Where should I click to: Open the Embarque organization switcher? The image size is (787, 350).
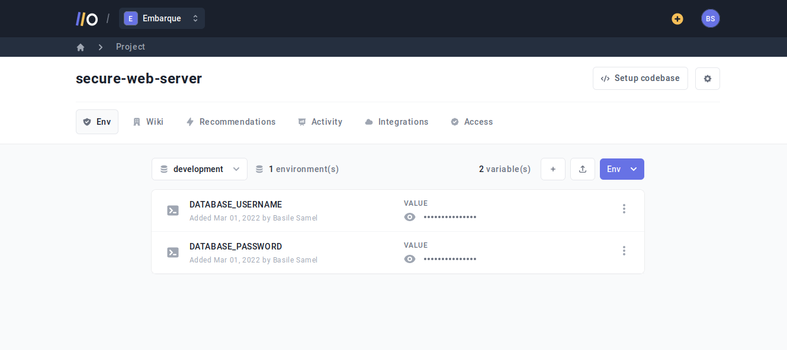pos(162,18)
